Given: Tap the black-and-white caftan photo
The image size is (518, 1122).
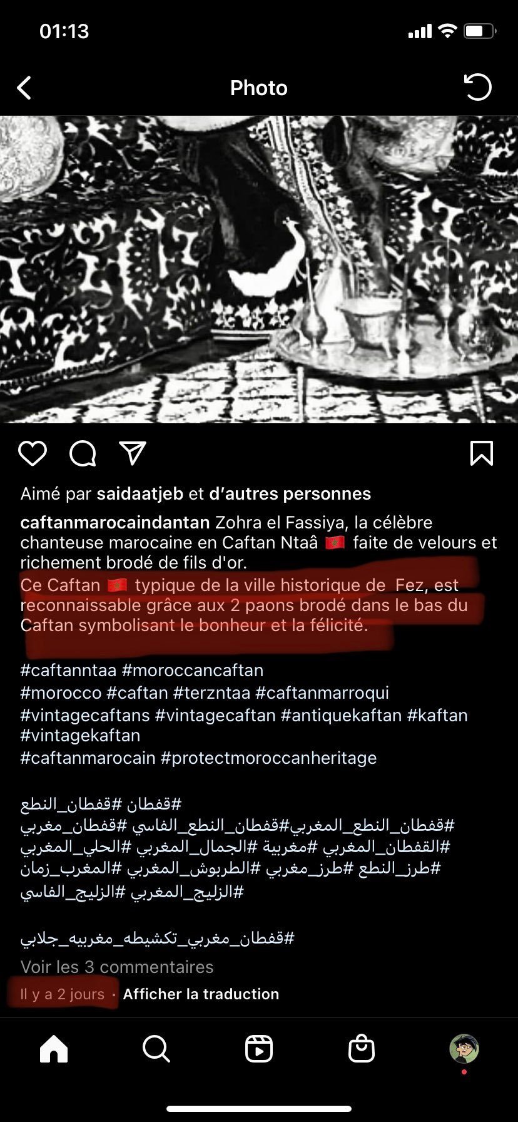Looking at the screenshot, I should pyautogui.click(x=259, y=269).
